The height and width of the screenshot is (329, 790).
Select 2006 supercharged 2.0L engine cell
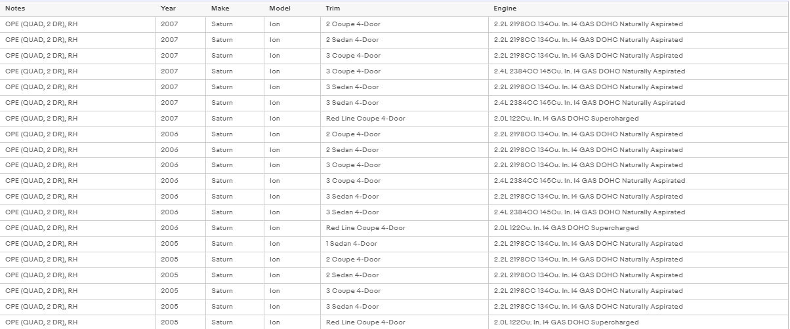click(639, 228)
